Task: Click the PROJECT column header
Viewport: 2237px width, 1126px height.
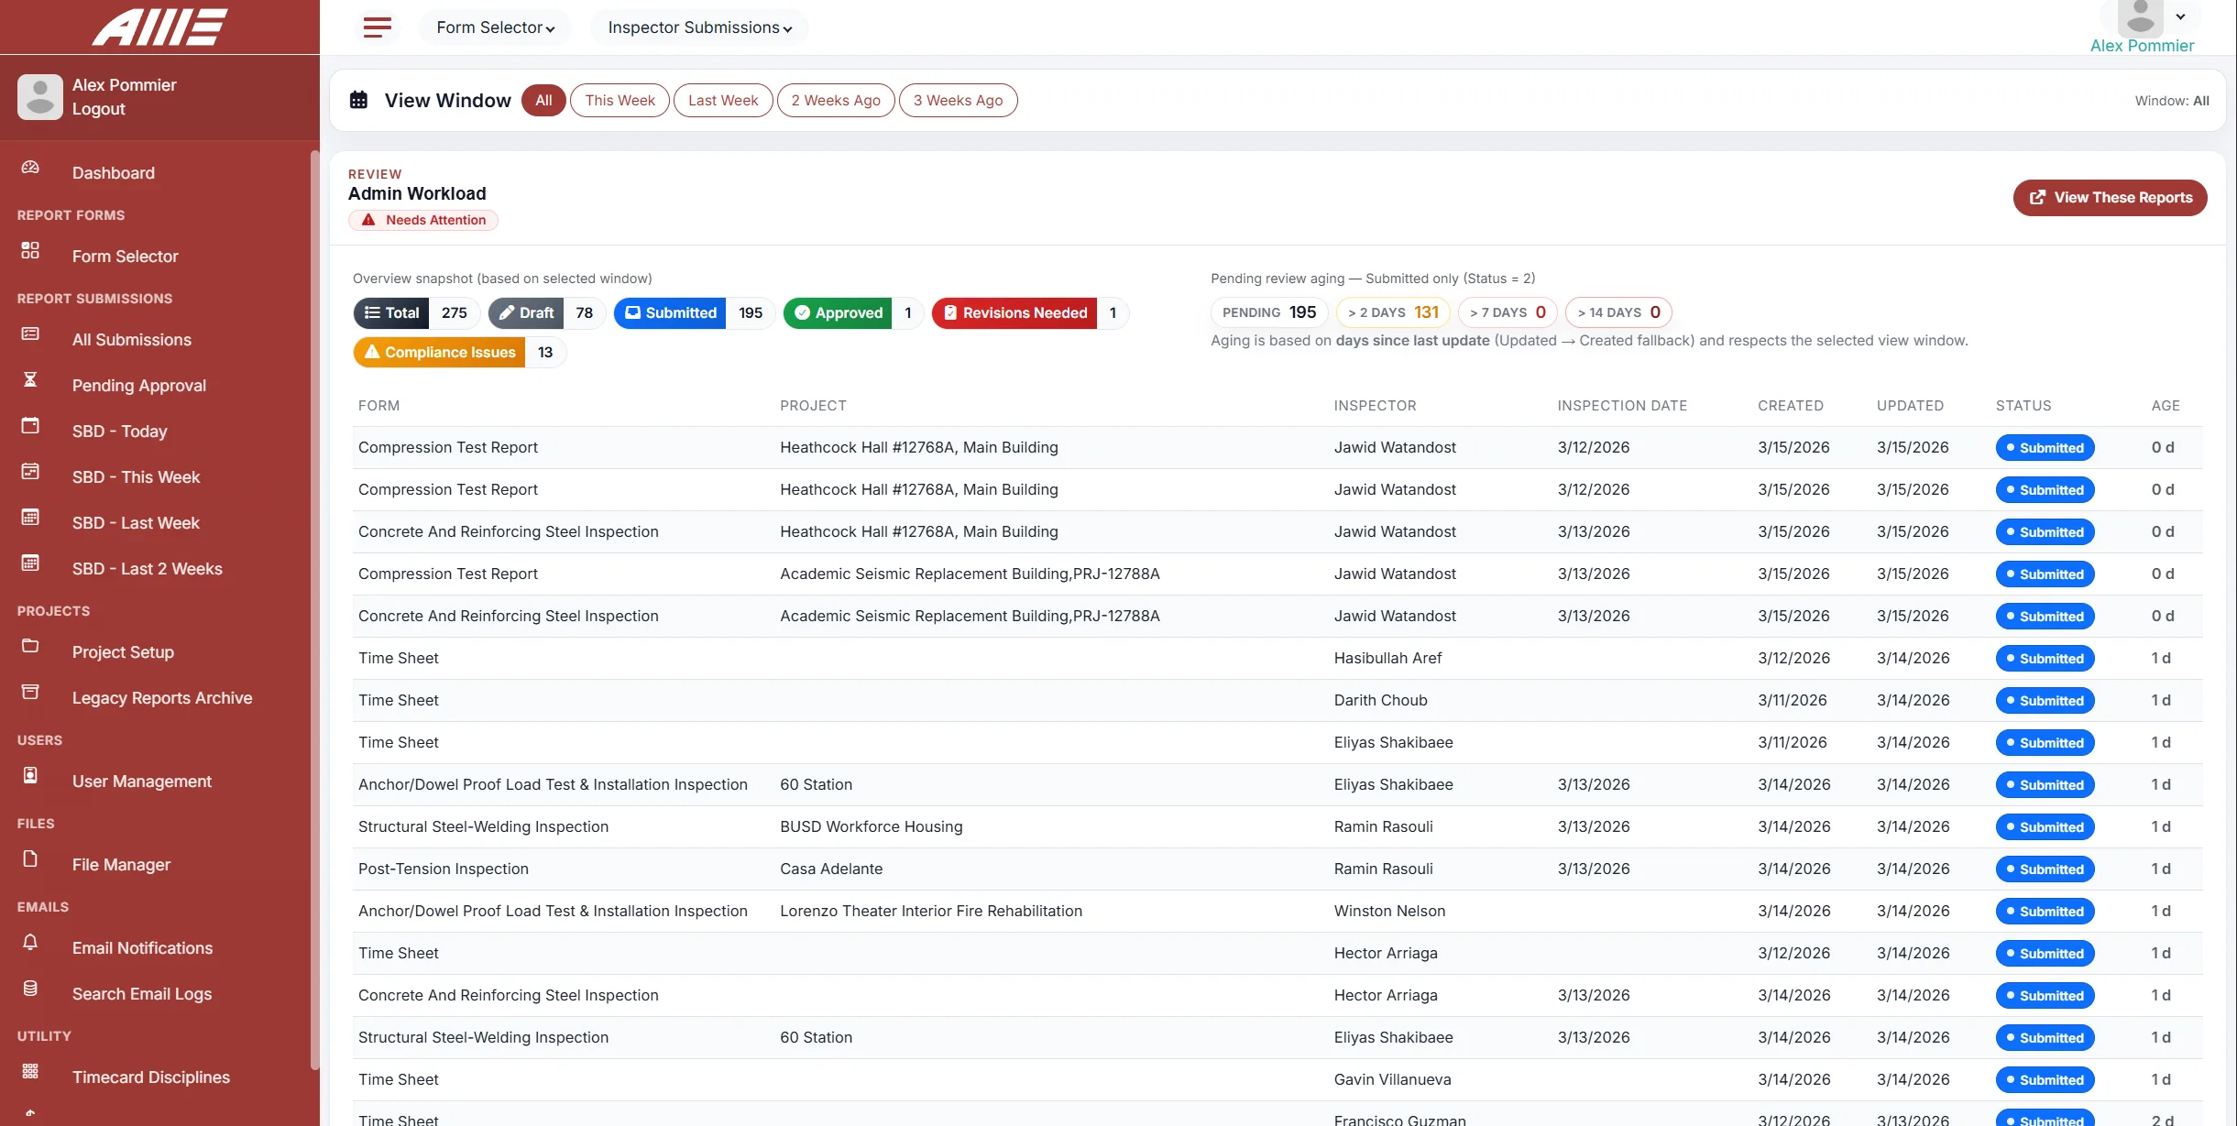Action: click(813, 406)
